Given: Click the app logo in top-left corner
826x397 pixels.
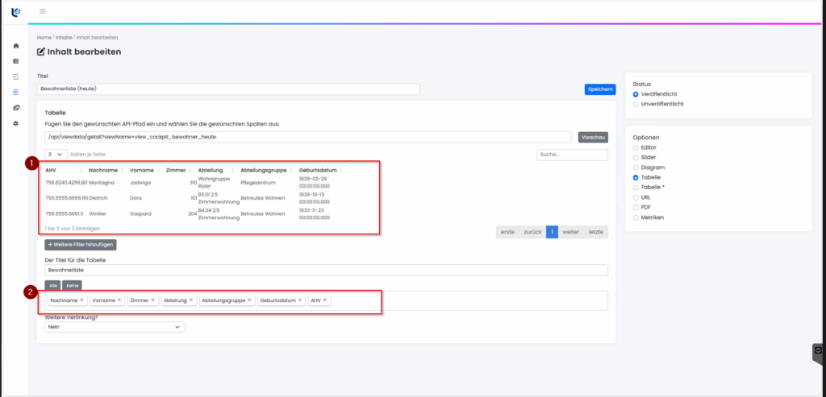Looking at the screenshot, I should pyautogui.click(x=16, y=11).
